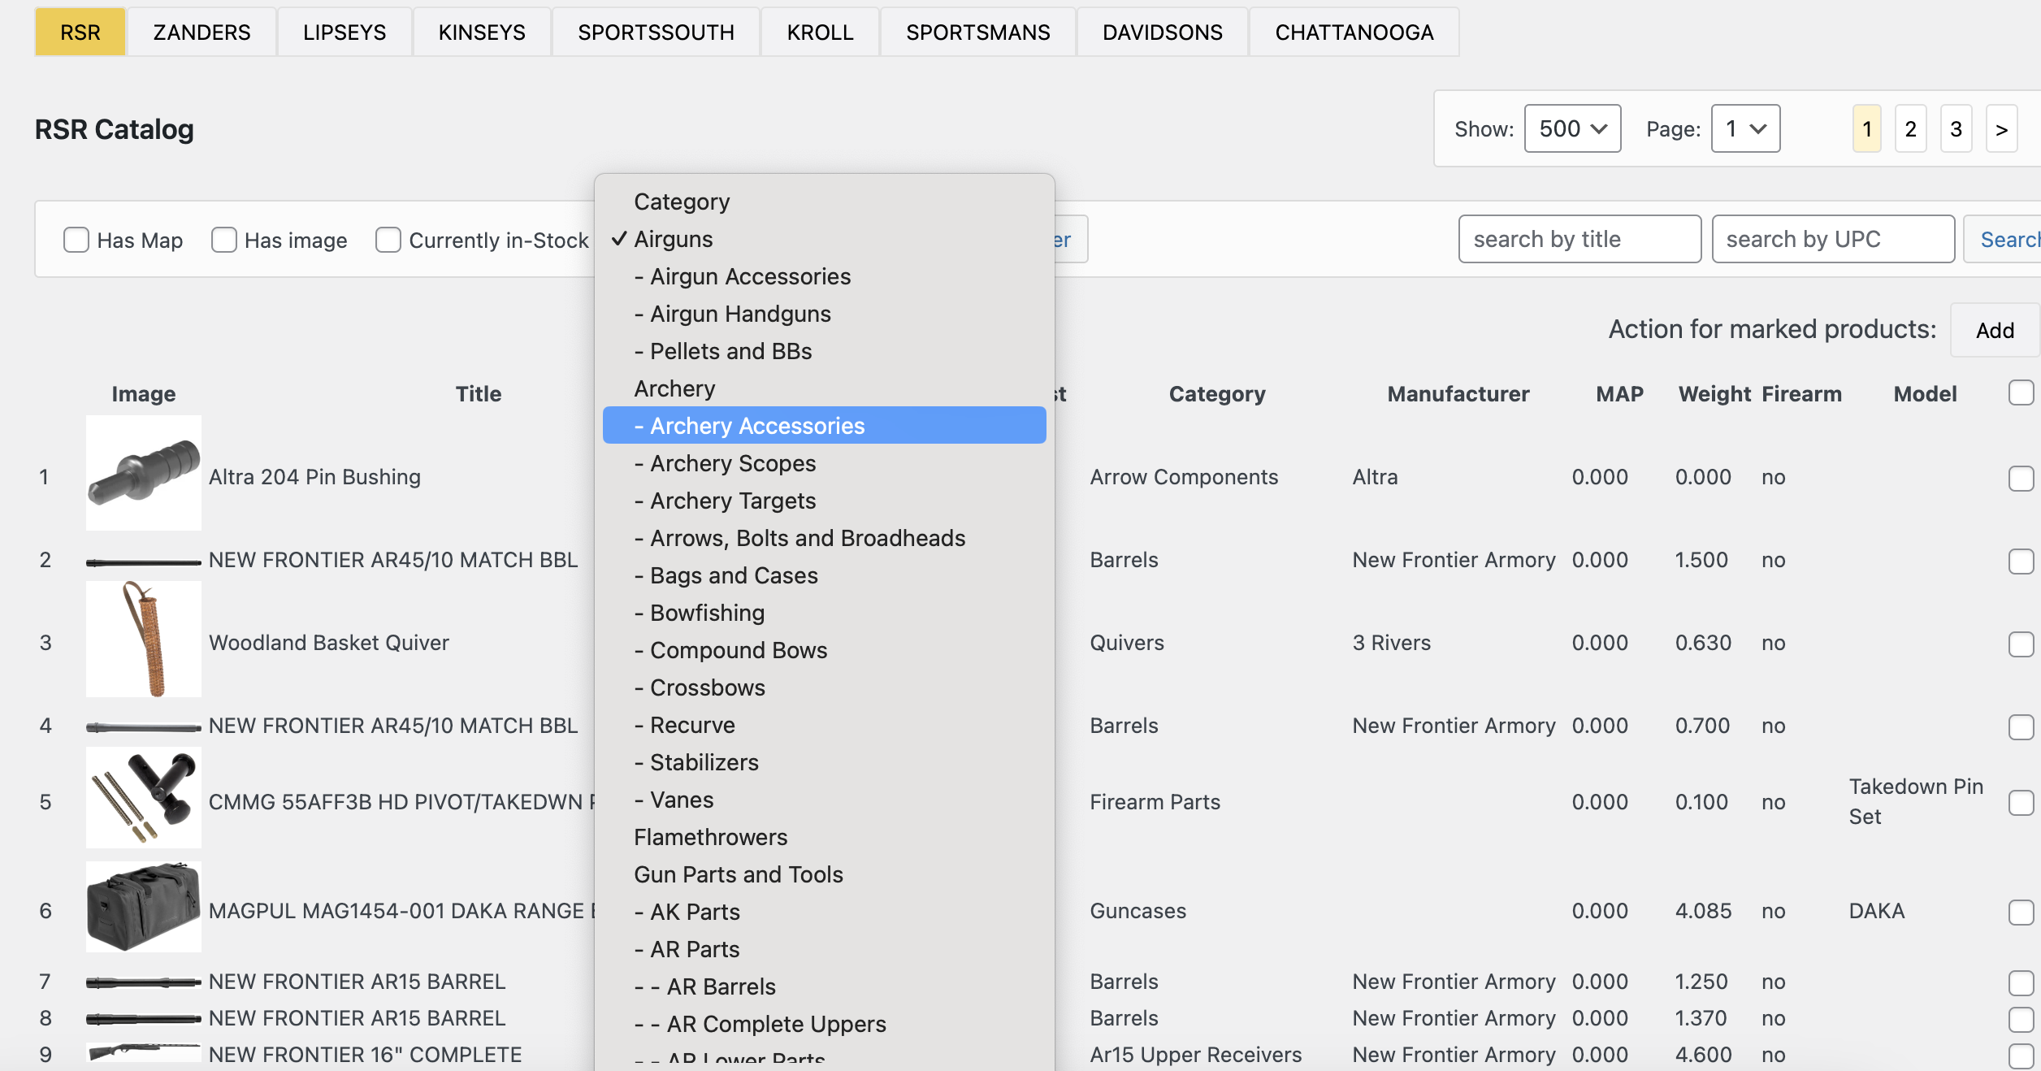The width and height of the screenshot is (2041, 1071).
Task: Pick the Flamethrowers category option
Action: (x=824, y=837)
